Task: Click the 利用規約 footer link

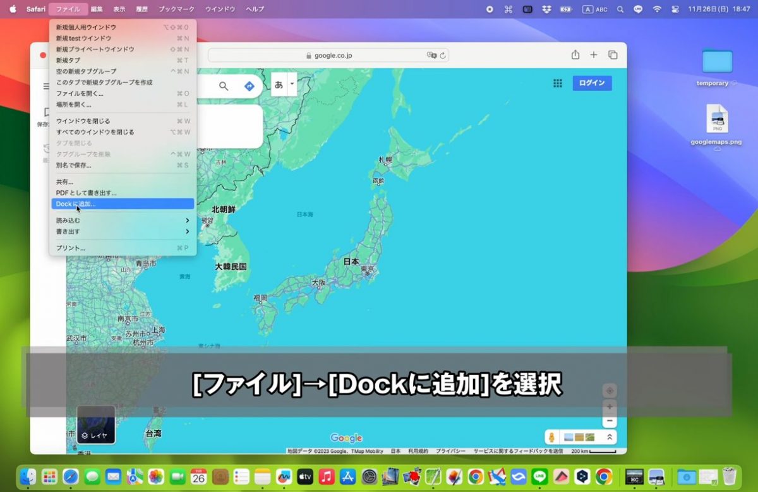Action: (x=418, y=452)
